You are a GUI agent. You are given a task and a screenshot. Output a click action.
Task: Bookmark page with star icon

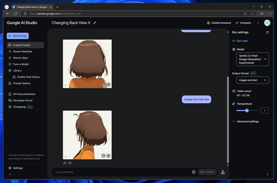252,14
